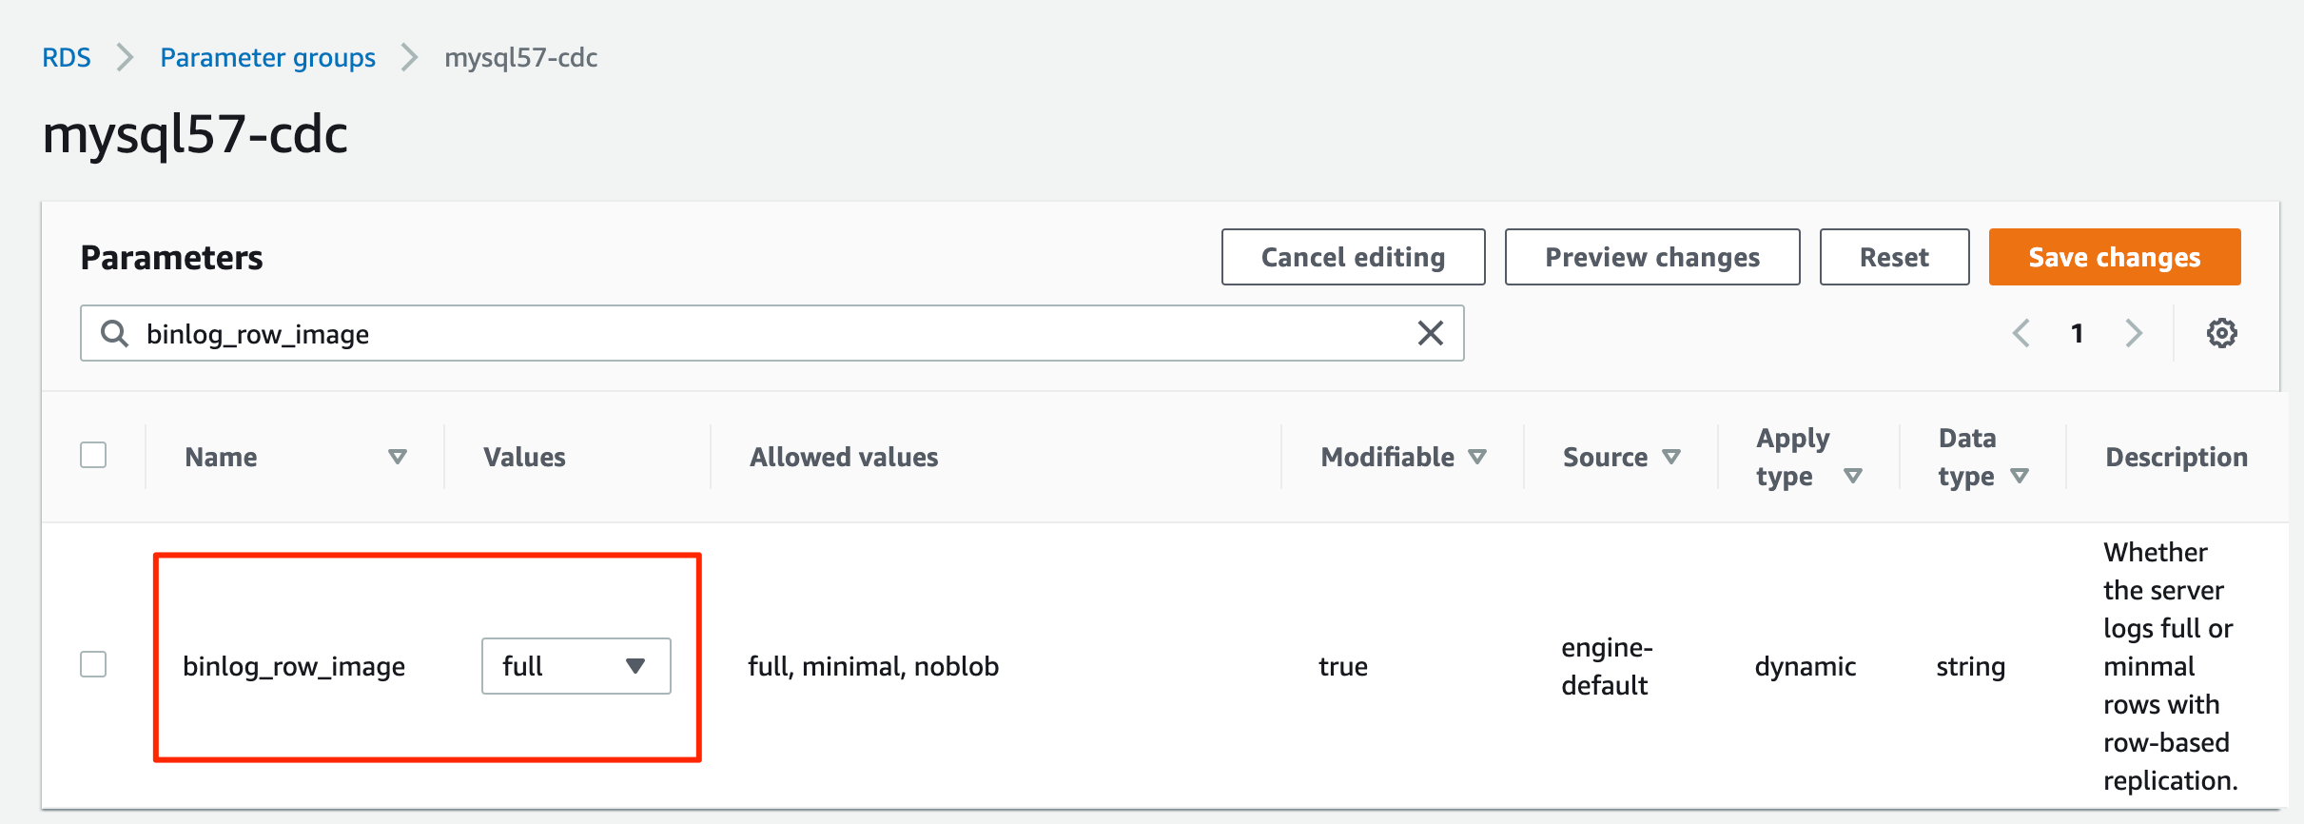Viewport: 2304px width, 824px height.
Task: Sort by Modifiable column arrow
Action: (1477, 457)
